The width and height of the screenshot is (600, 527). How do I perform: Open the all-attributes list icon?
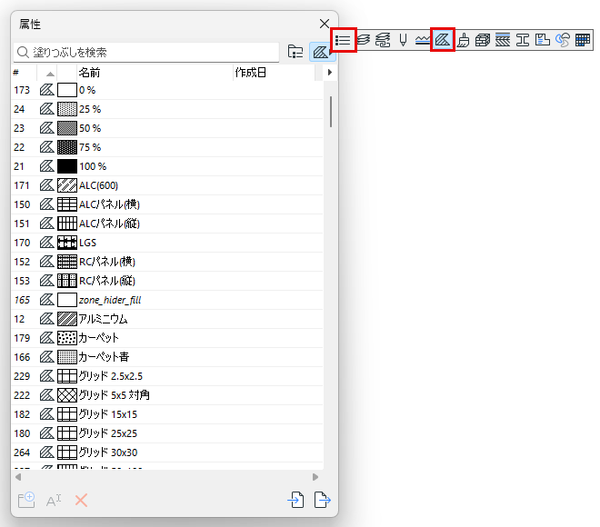point(343,40)
